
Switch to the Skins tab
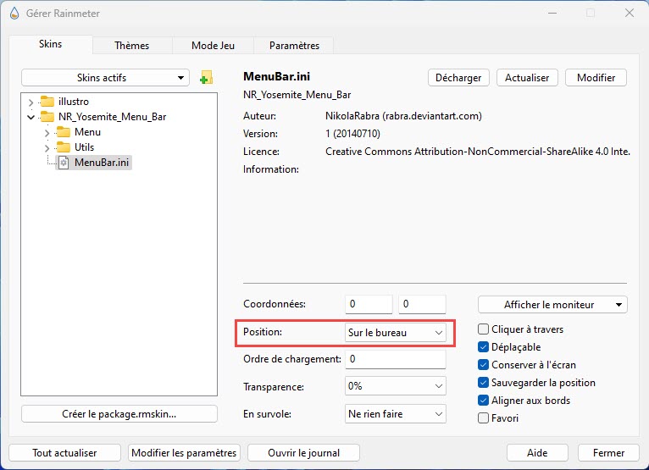(51, 44)
